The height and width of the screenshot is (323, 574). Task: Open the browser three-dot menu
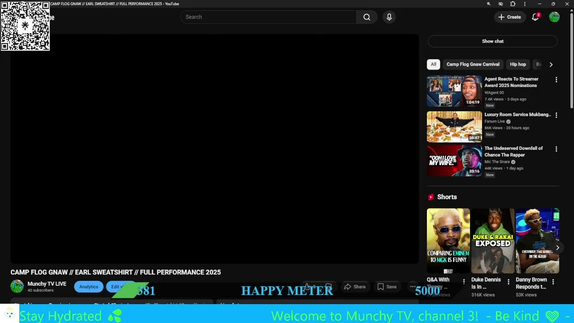525,4
